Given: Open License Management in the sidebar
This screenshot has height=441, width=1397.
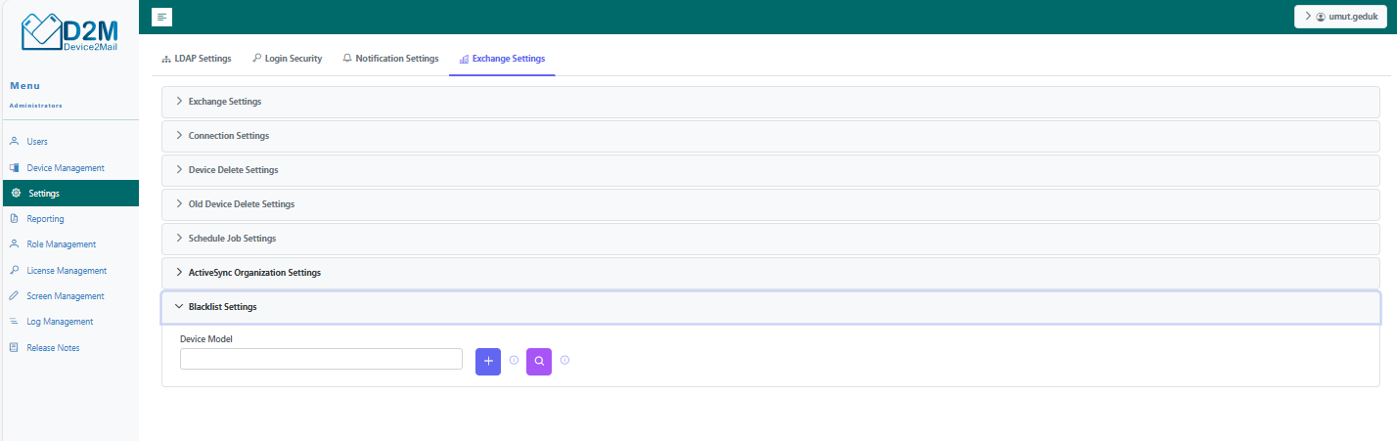Looking at the screenshot, I should (x=67, y=271).
